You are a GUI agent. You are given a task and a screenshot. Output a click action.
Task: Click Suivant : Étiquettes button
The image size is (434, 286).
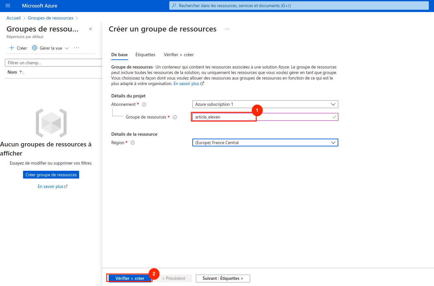click(x=223, y=278)
